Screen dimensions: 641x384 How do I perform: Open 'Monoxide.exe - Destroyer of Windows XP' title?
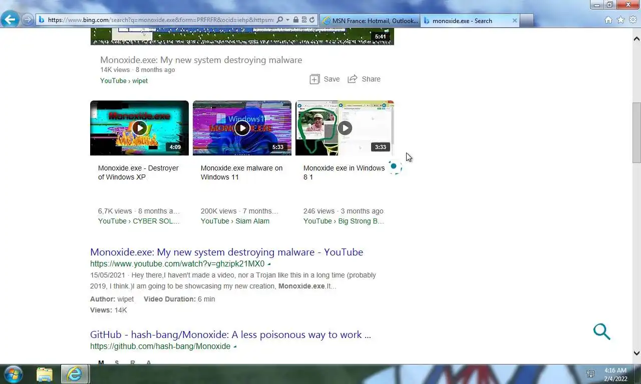pos(138,172)
